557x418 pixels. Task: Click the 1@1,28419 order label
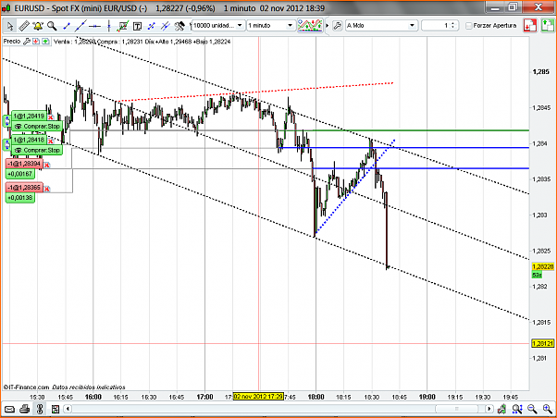[x=29, y=116]
